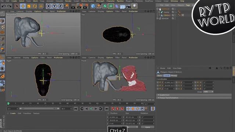
Task: Click the R.H rotation field
Action: point(208,82)
